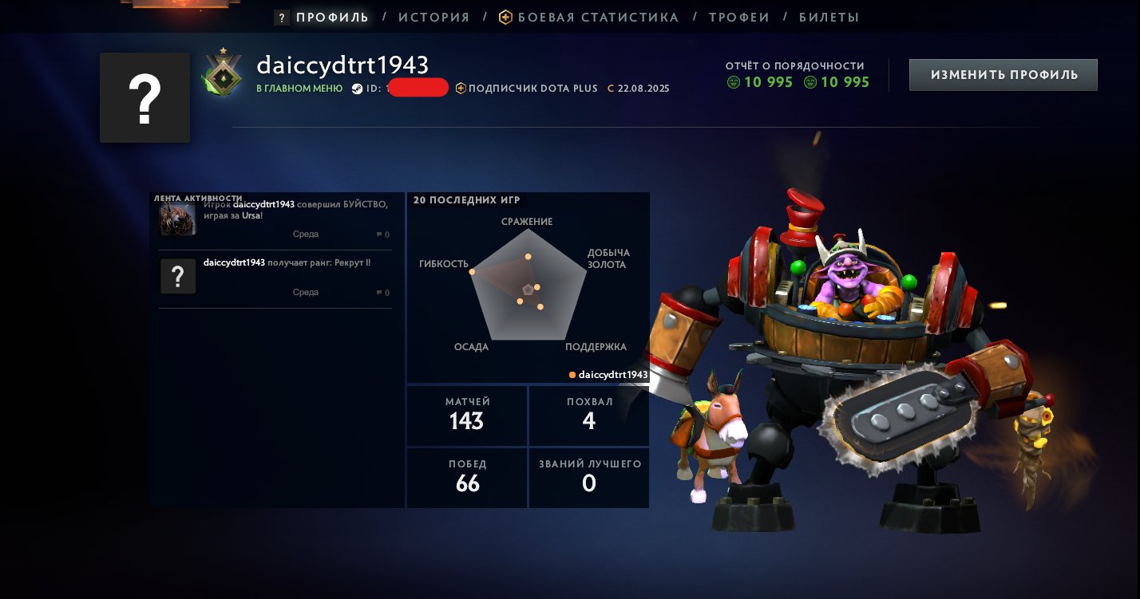Click the Похвал 4 stat tile
The image size is (1140, 599).
(x=589, y=416)
